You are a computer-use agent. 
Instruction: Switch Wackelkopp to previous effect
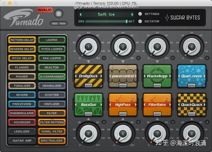coord(145,76)
